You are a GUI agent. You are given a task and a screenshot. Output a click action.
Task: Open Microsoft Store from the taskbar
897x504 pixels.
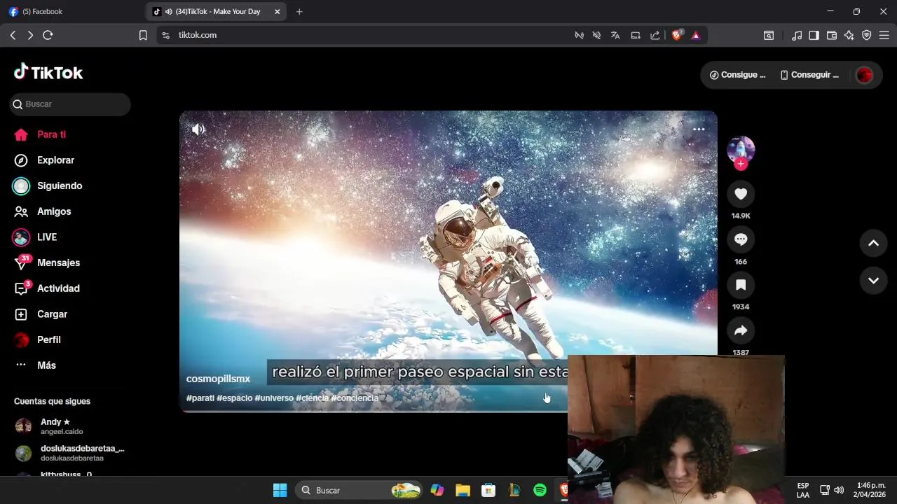point(488,490)
